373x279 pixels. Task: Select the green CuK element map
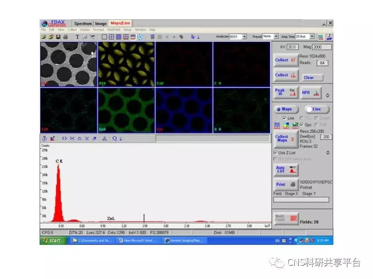pyautogui.click(x=126, y=110)
